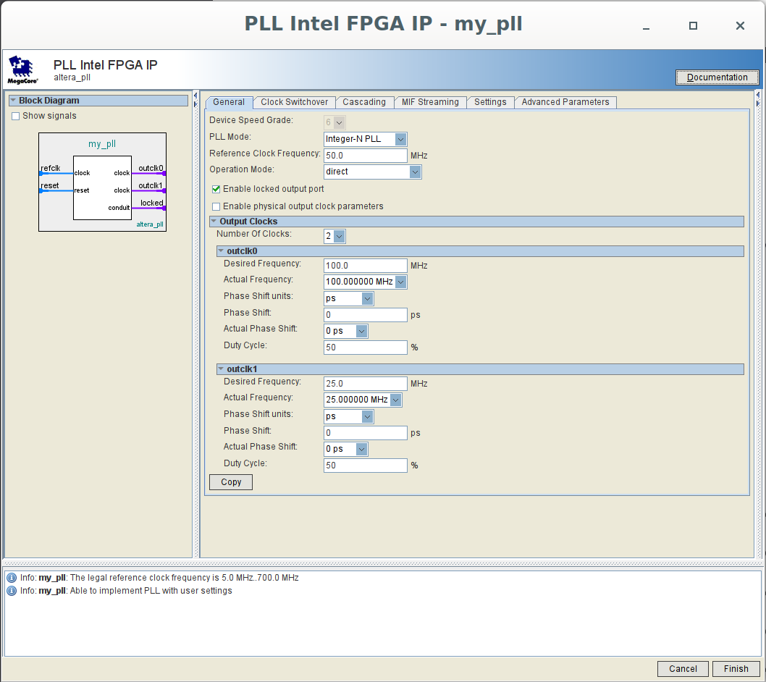This screenshot has height=682, width=766.
Task: Click the Cancel button
Action: [x=683, y=669]
